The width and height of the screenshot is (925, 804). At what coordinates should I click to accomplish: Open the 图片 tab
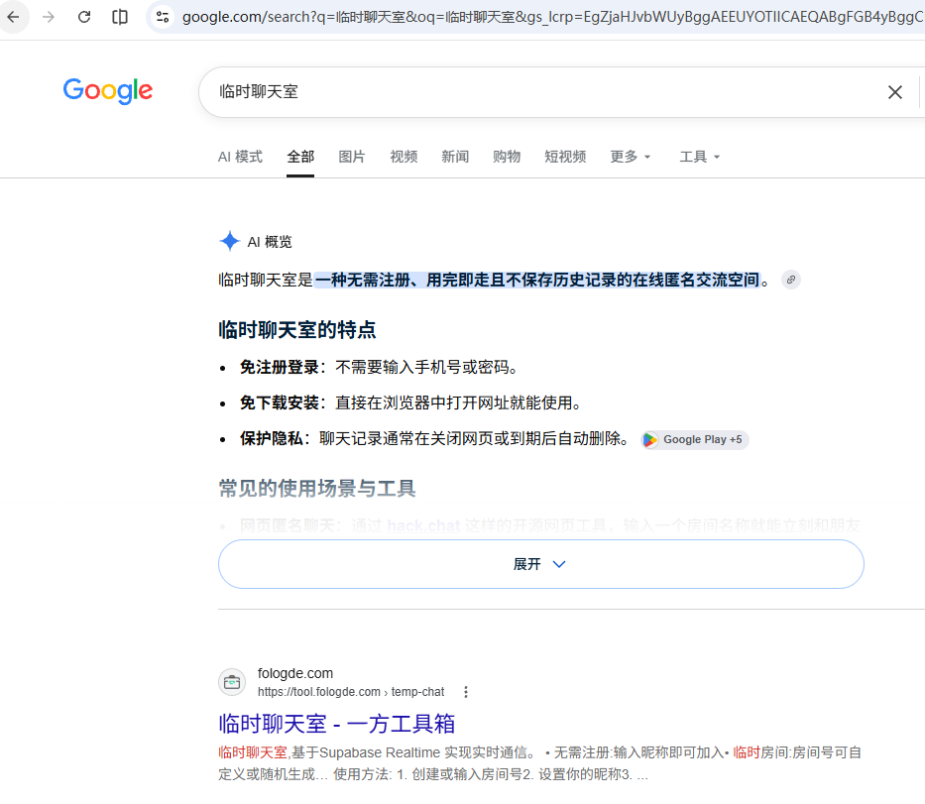(x=352, y=157)
